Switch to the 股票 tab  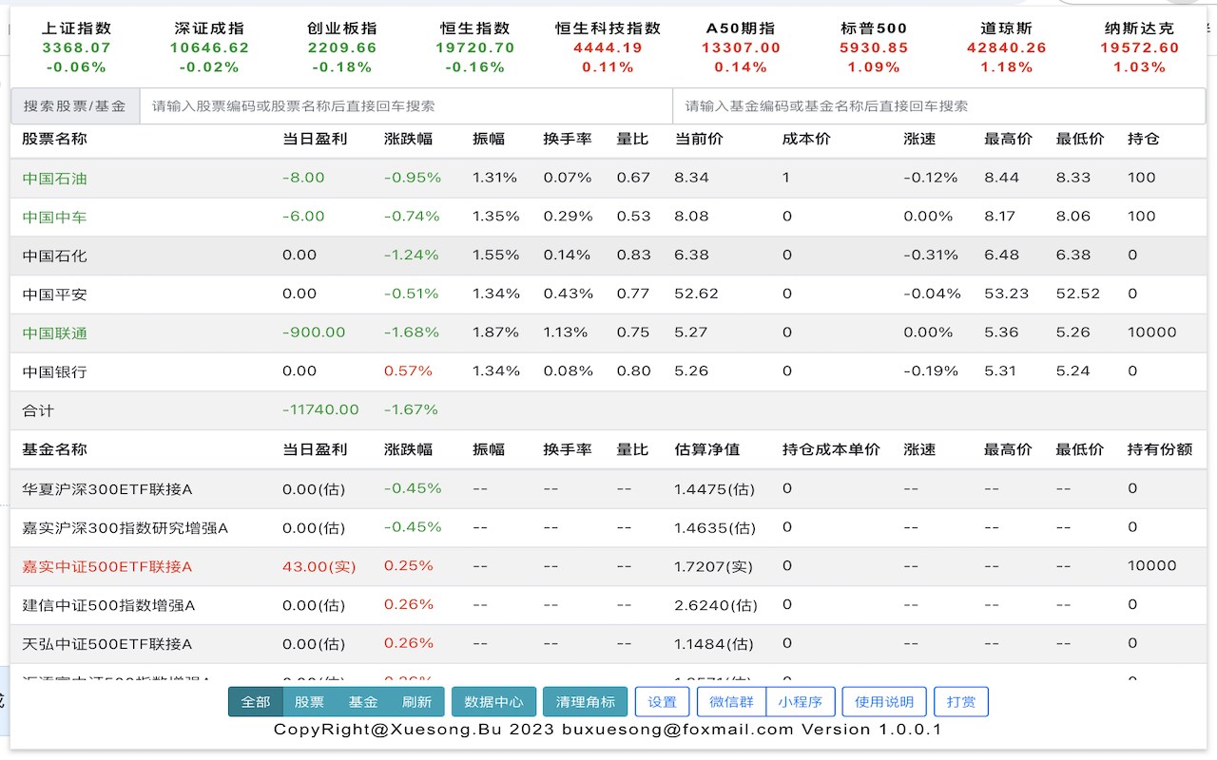310,702
